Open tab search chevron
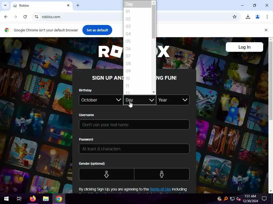 [5, 5]
